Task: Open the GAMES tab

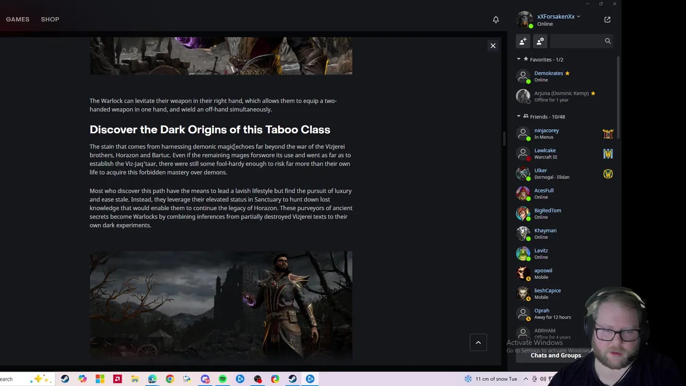Action: [x=18, y=19]
